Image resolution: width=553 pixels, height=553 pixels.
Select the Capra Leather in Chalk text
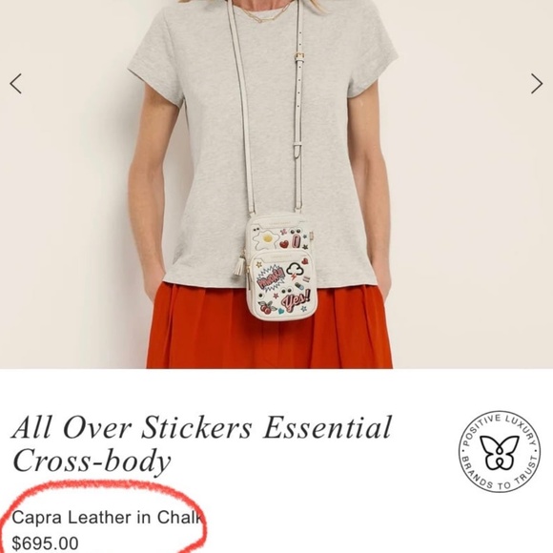(108, 518)
